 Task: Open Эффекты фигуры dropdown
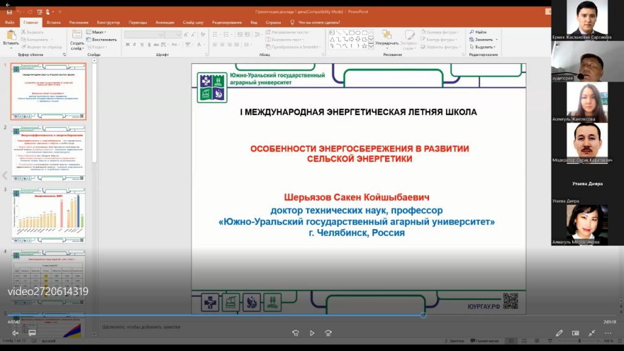441,47
